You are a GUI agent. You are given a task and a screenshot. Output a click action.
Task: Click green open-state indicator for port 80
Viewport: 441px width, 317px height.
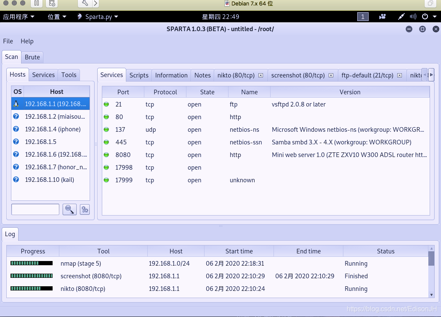106,117
